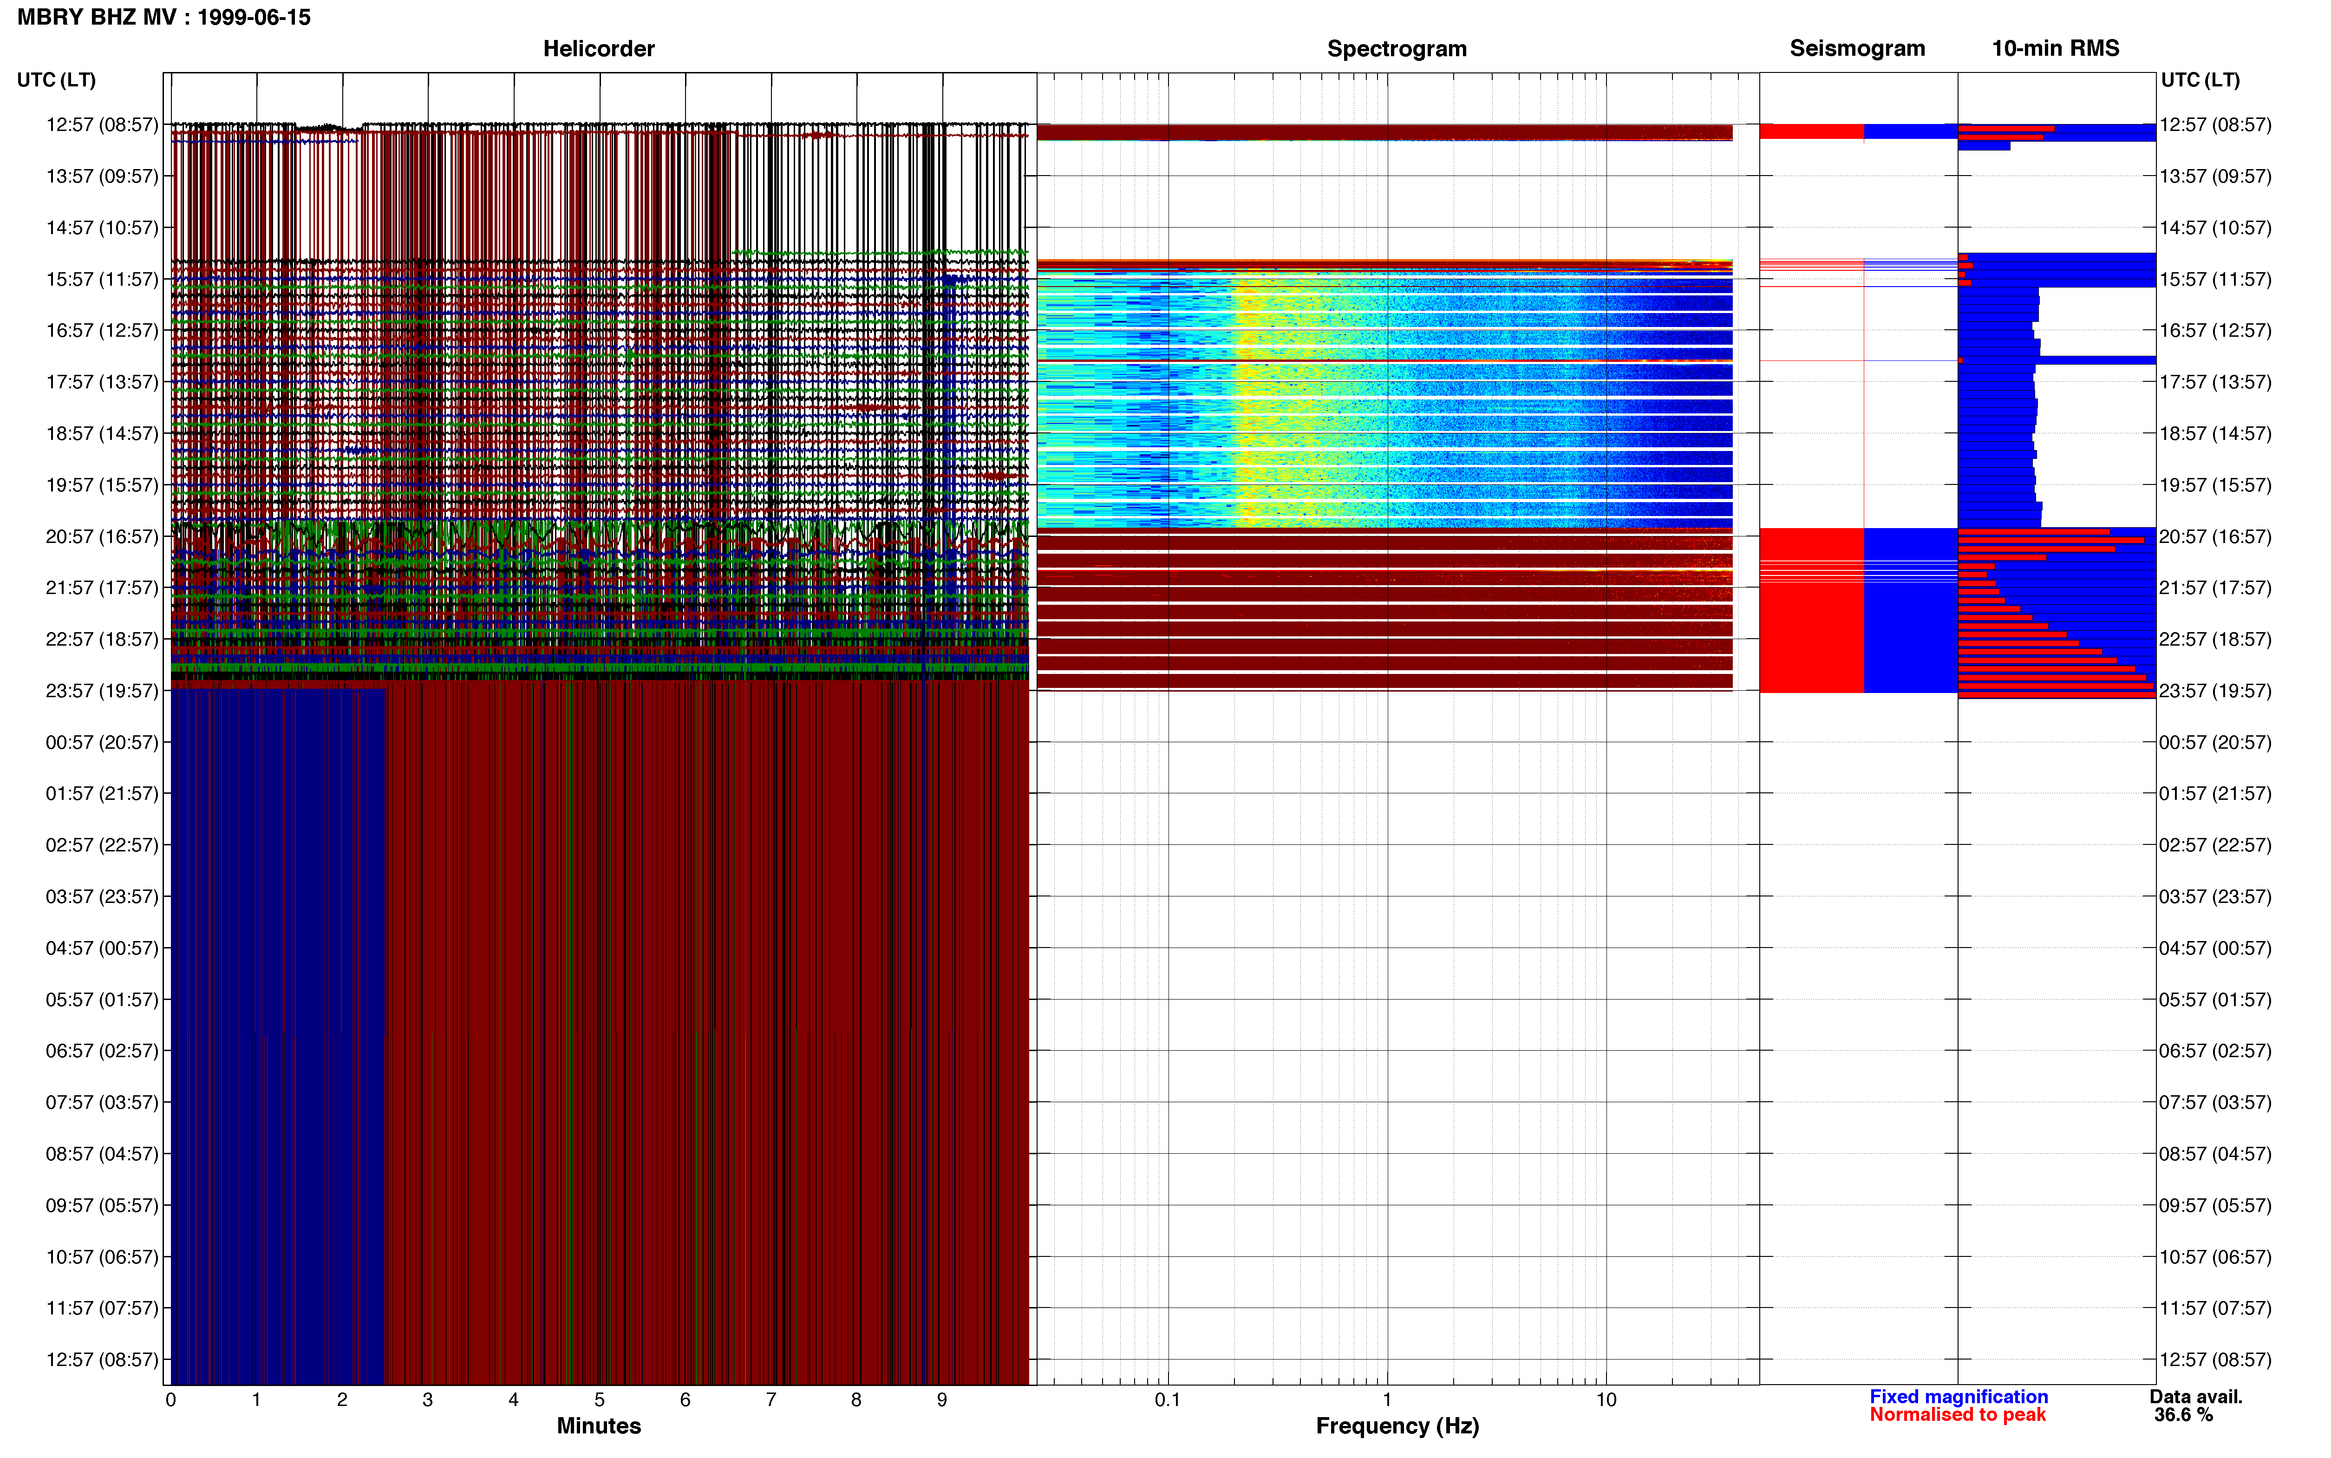Click the left '07:57 (03:57)' time label
This screenshot has width=2331, height=1458.
tap(102, 1102)
